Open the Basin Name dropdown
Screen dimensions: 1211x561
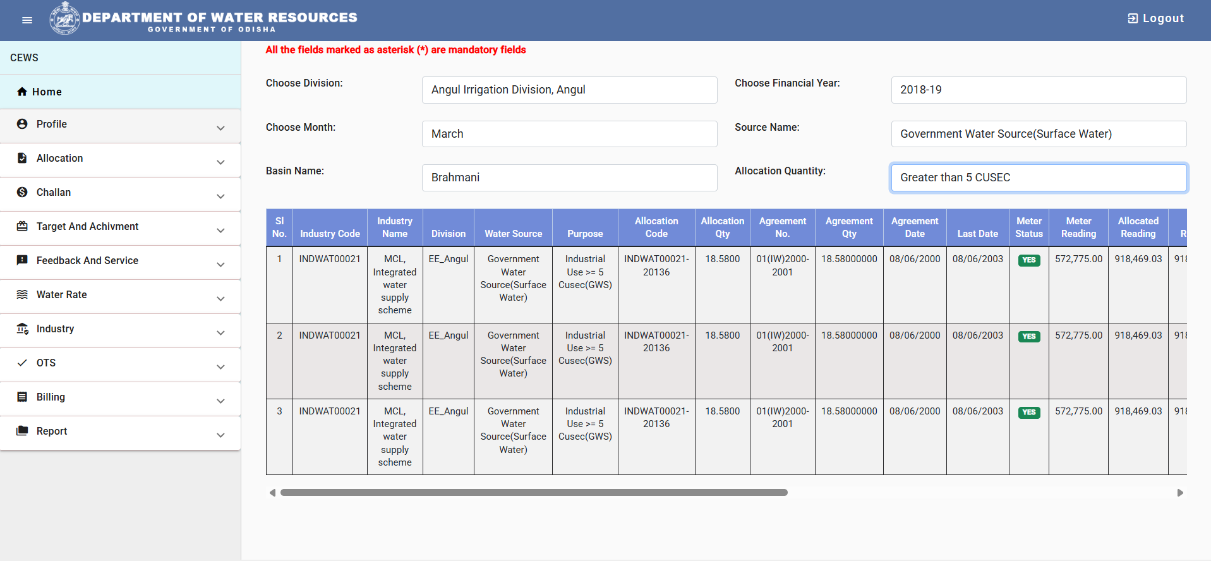[569, 178]
